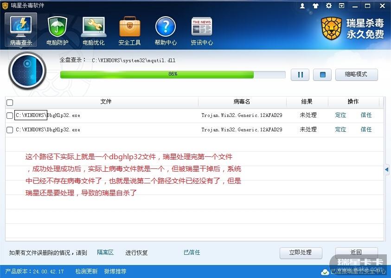Click the 文件 column header
Screen dimensions: 391x278
(x=106, y=102)
